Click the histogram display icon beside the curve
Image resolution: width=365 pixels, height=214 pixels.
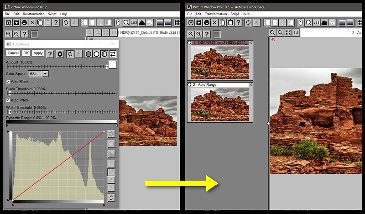111,154
